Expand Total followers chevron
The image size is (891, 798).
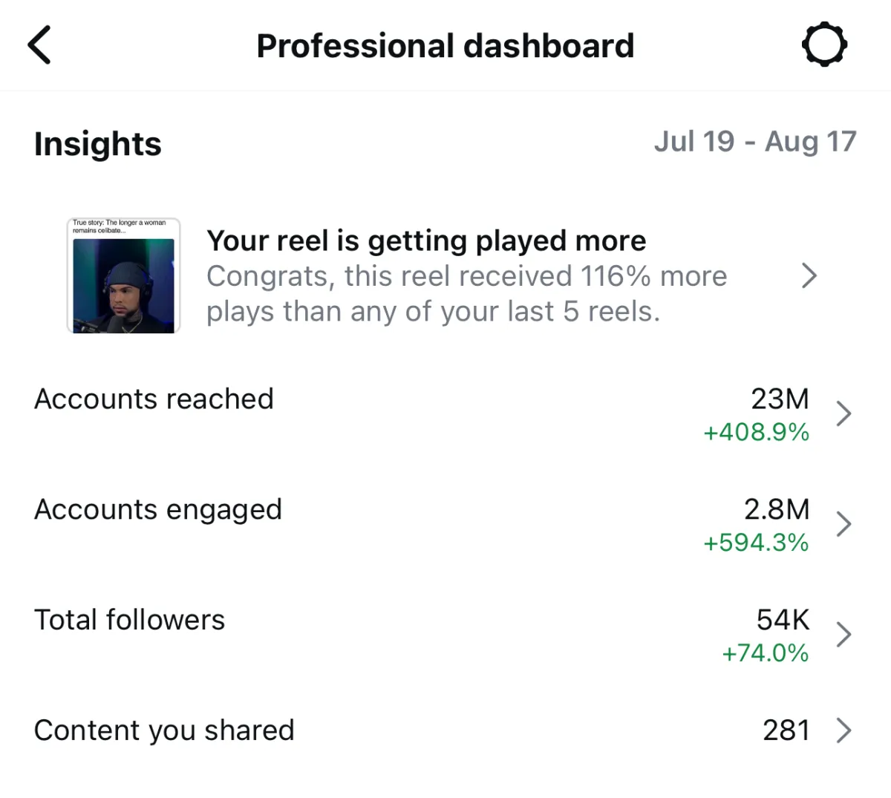(843, 635)
